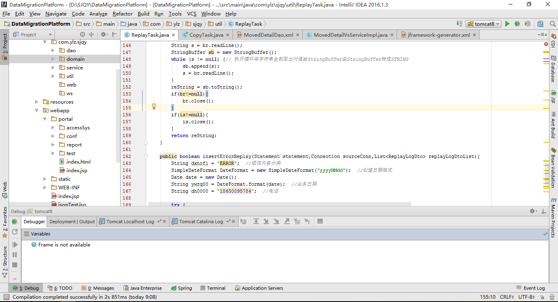Click the tool window quick-access icon in the status bar
The height and width of the screenshot is (302, 558).
click(x=6, y=297)
